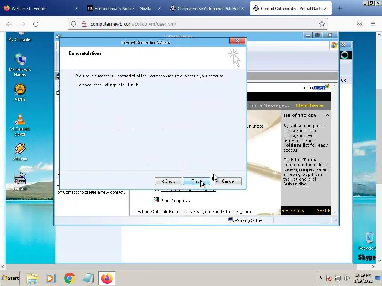Open the file explorer taskbar icon
The height and width of the screenshot is (286, 382).
(x=32, y=278)
